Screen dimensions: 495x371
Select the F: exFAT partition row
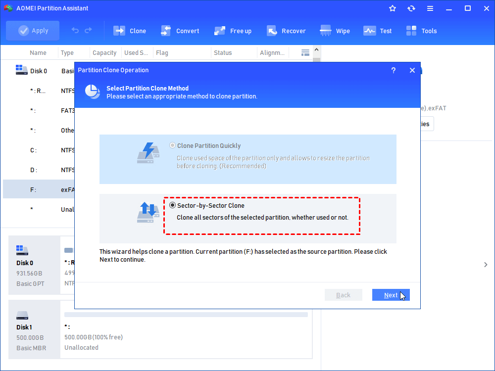tap(39, 189)
